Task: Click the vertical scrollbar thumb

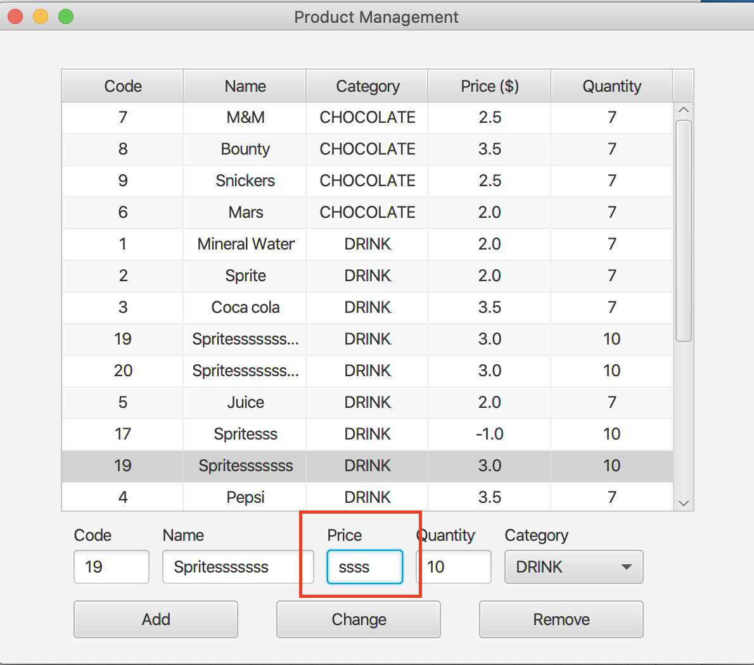Action: pyautogui.click(x=683, y=231)
